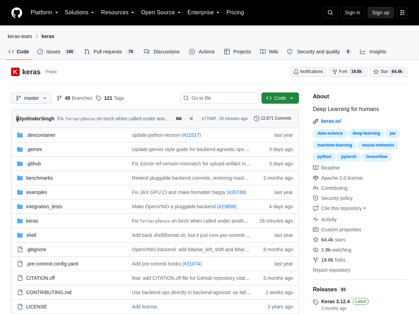The width and height of the screenshot is (419, 314).
Task: Open Custom properties link
Action: pyautogui.click(x=337, y=230)
